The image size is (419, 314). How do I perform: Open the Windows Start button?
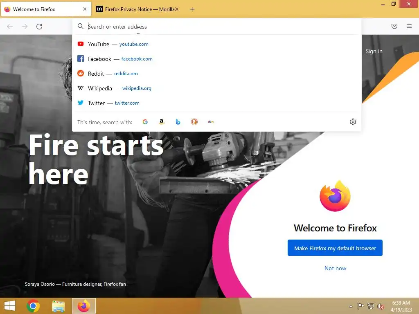[10, 306]
